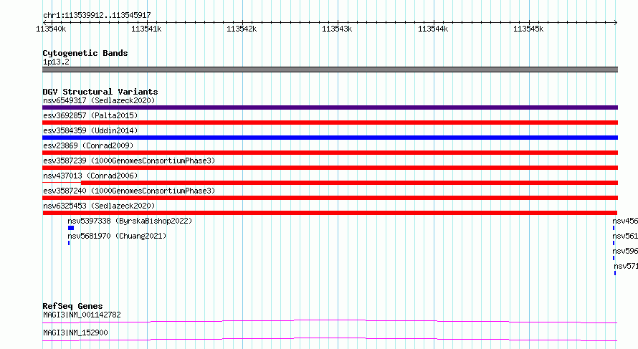Select the blue esv3584359 variant bar
The image size is (638, 349).
(330, 138)
